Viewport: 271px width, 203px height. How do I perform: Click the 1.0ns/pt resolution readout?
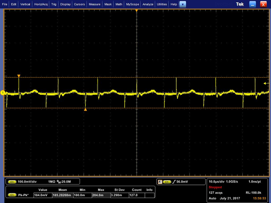coord(255,182)
